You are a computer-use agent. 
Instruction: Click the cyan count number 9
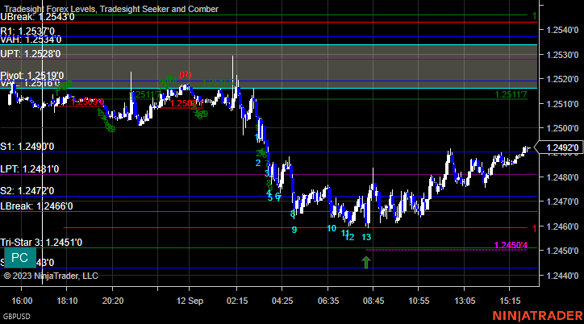click(294, 230)
